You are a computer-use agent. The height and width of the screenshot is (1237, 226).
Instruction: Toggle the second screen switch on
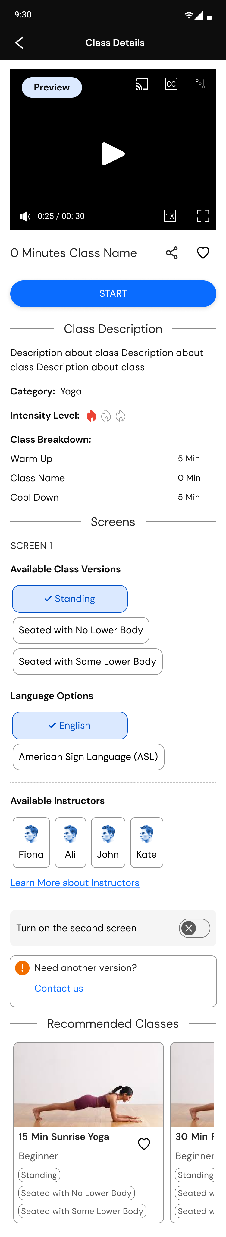pyautogui.click(x=194, y=928)
